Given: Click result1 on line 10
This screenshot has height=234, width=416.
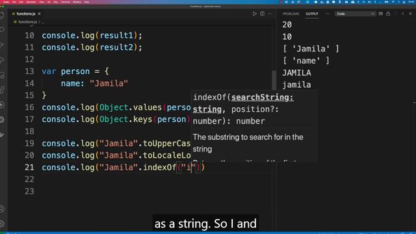Looking at the screenshot, I should 116,35.
